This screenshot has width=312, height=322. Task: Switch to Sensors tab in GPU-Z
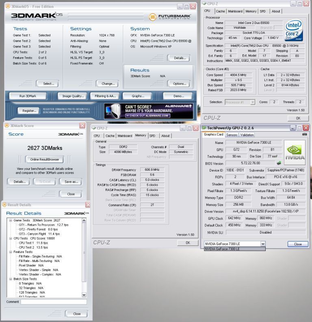coord(232,135)
